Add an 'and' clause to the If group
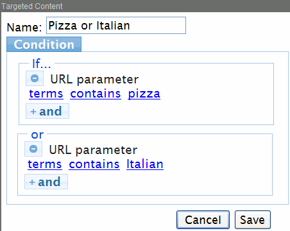This screenshot has height=231, width=290. point(47,111)
